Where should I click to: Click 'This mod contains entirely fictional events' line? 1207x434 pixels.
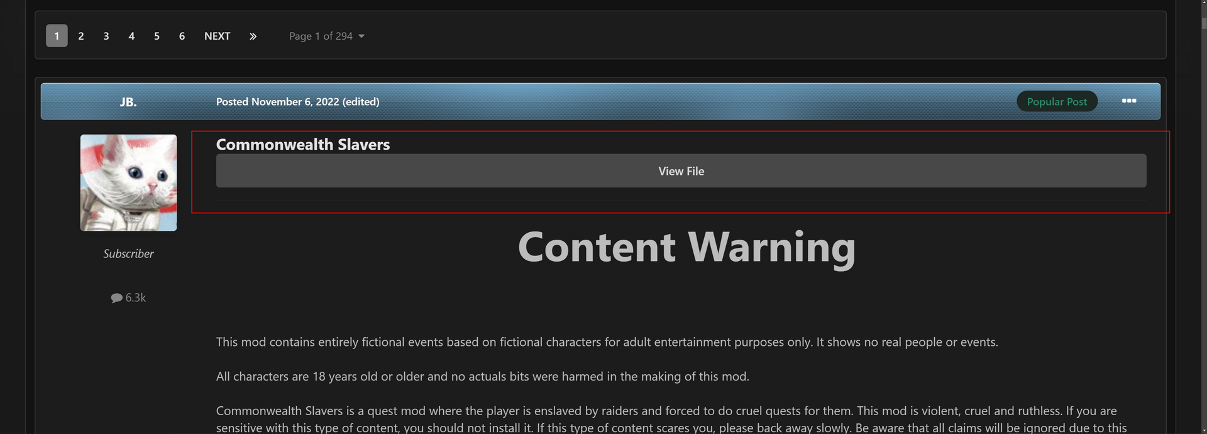click(607, 342)
